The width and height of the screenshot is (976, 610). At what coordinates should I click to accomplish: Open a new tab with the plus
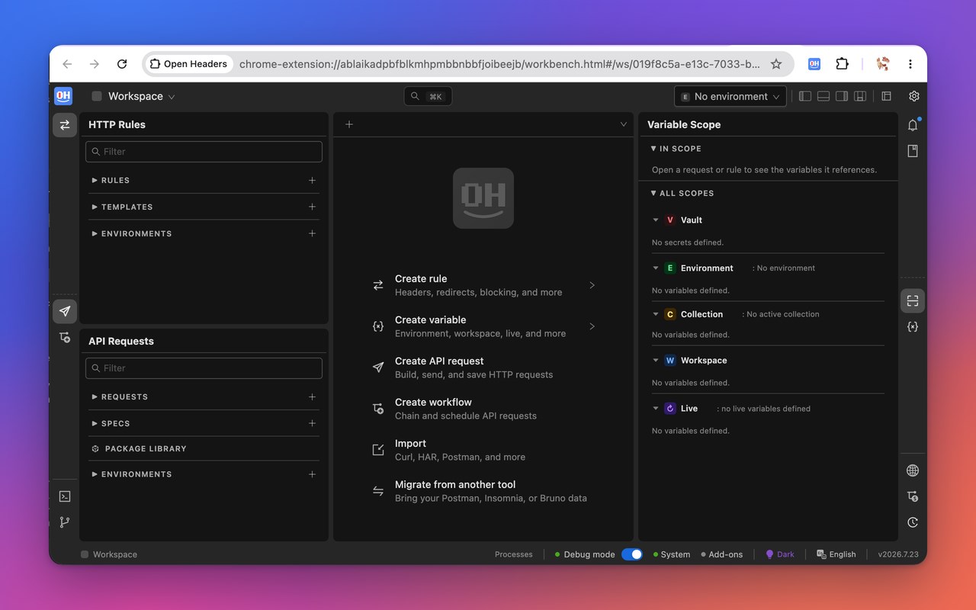tap(349, 124)
